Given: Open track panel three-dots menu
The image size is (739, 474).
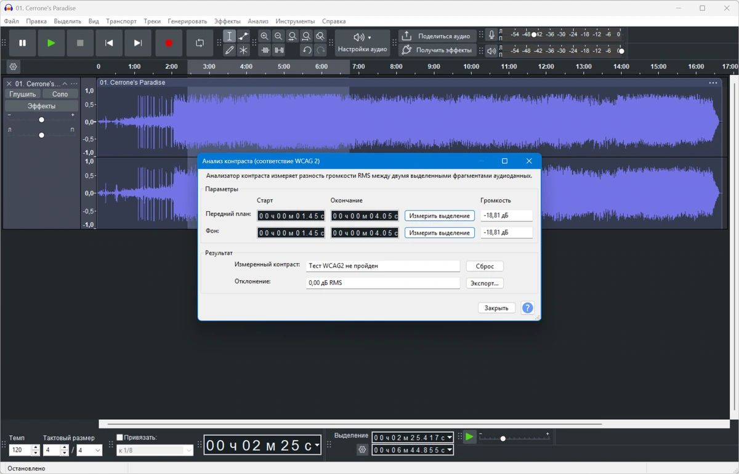Looking at the screenshot, I should click(x=75, y=84).
